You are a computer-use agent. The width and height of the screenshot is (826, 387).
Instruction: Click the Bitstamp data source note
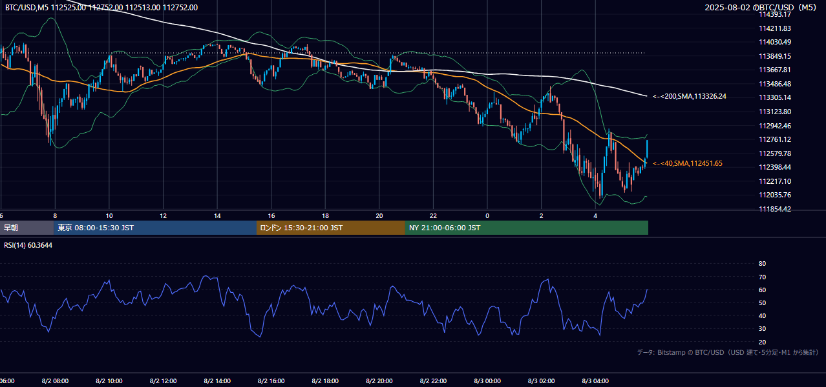728,353
